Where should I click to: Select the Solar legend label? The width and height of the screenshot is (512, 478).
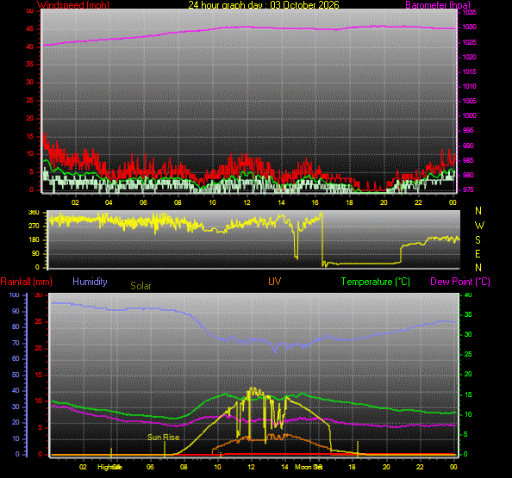140,286
